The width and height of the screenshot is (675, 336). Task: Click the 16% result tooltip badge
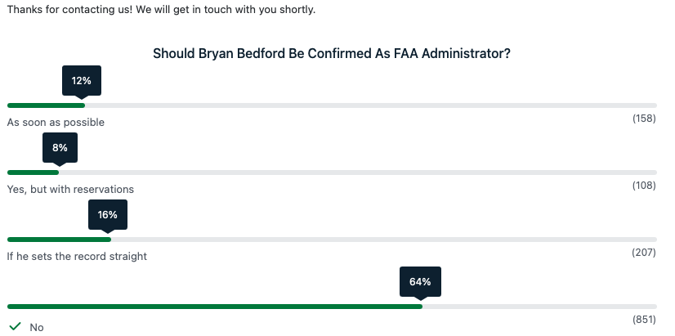tap(108, 215)
